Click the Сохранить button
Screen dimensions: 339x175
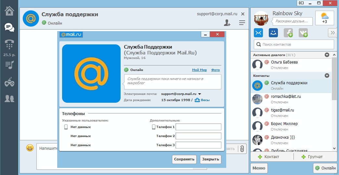[184, 159]
